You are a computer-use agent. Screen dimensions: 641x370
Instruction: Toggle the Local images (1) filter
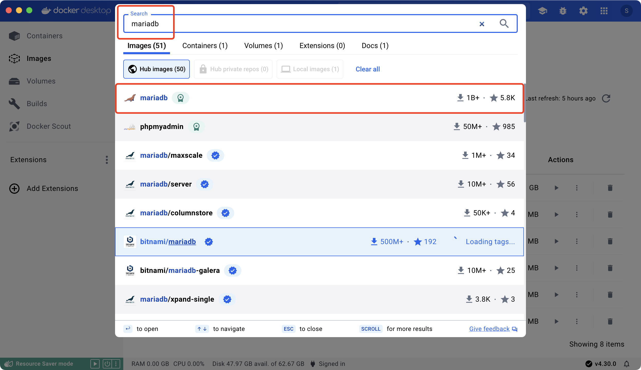pos(310,69)
